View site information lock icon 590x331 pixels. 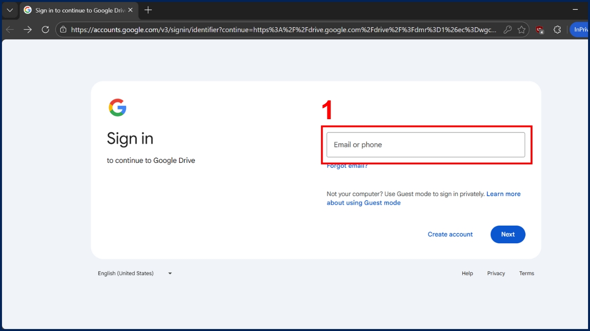[63, 30]
